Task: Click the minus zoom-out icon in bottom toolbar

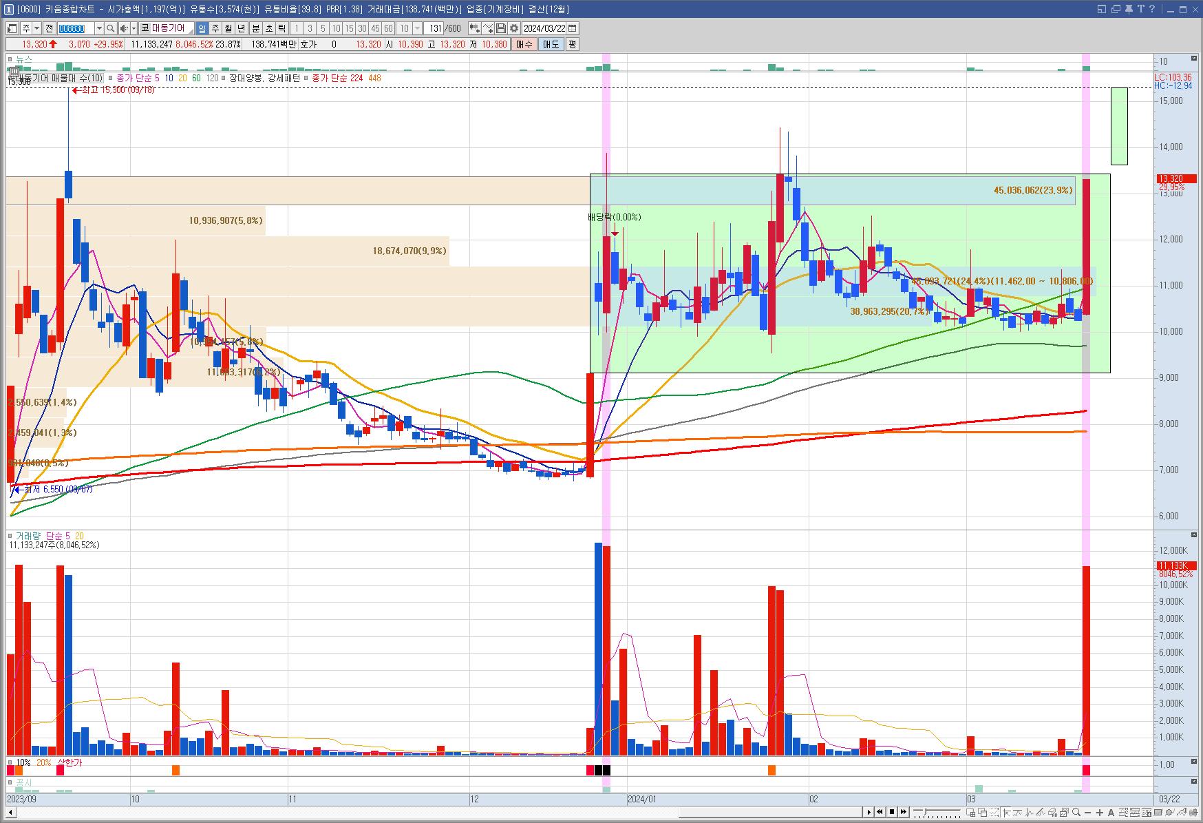Action: tap(1087, 813)
